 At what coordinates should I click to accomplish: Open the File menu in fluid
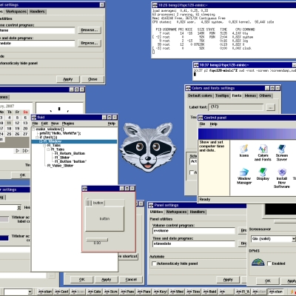(x=35, y=124)
